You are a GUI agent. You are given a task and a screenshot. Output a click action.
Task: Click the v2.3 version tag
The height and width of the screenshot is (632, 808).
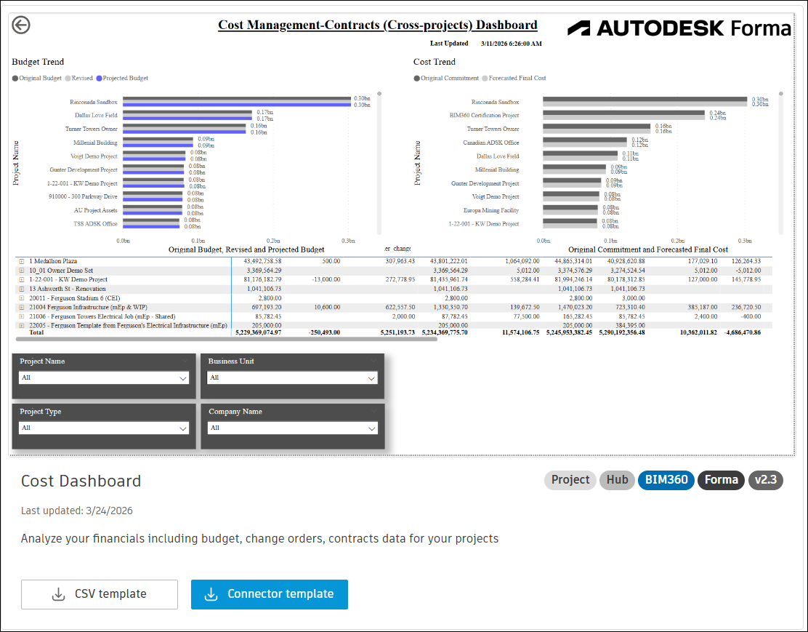click(766, 480)
